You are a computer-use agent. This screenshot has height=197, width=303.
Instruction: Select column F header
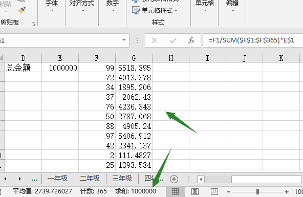tap(97, 58)
